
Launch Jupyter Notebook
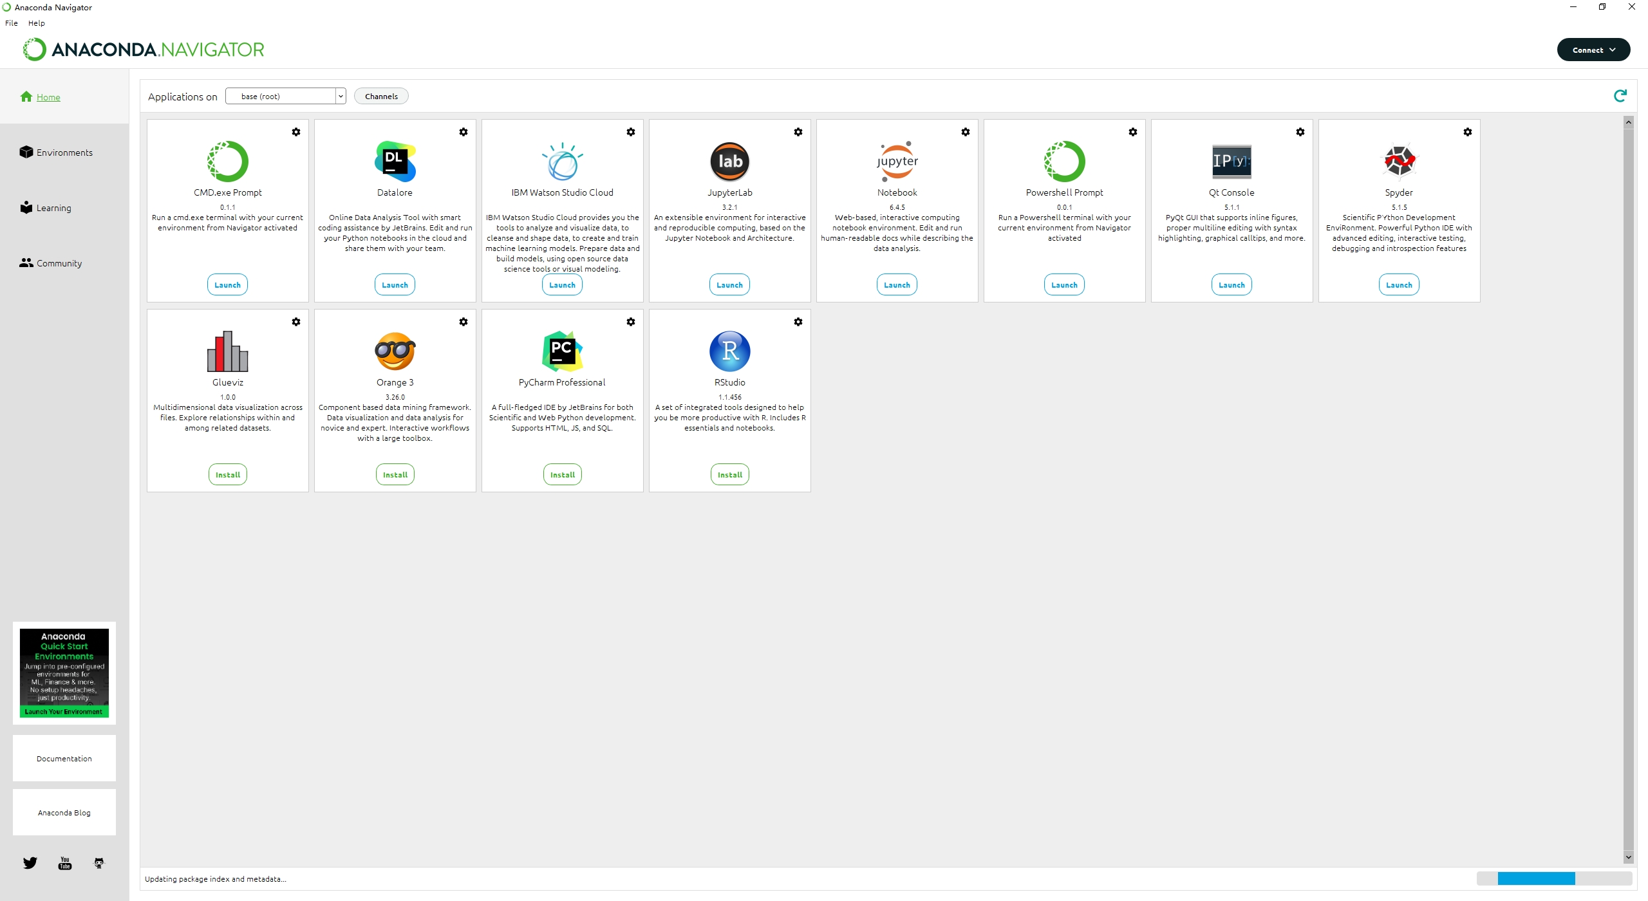tap(896, 285)
